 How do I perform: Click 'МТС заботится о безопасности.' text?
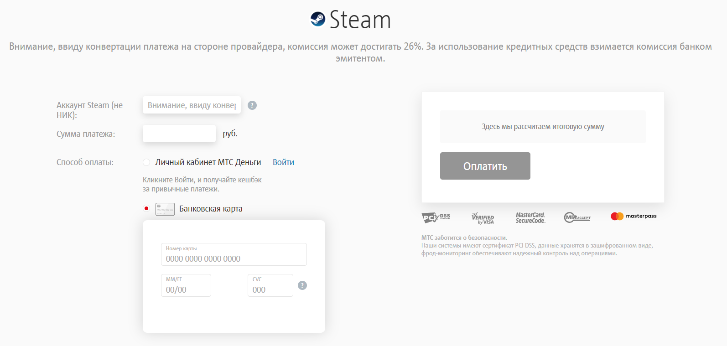(464, 238)
